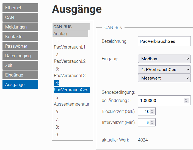Open the Passwörter menu item

[20, 46]
